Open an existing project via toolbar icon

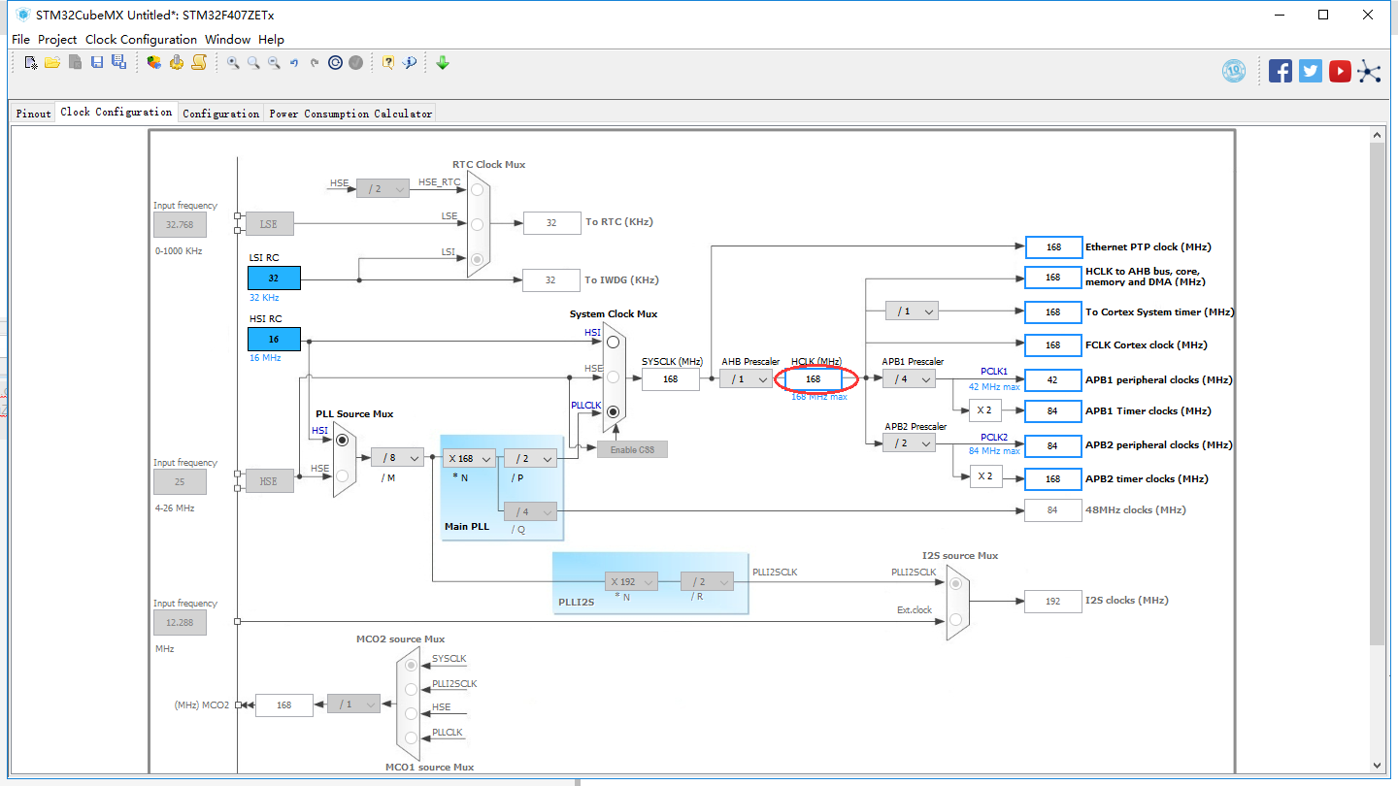point(54,62)
